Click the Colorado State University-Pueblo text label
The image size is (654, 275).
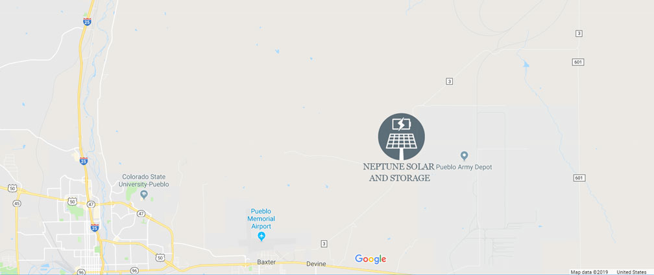click(x=144, y=181)
